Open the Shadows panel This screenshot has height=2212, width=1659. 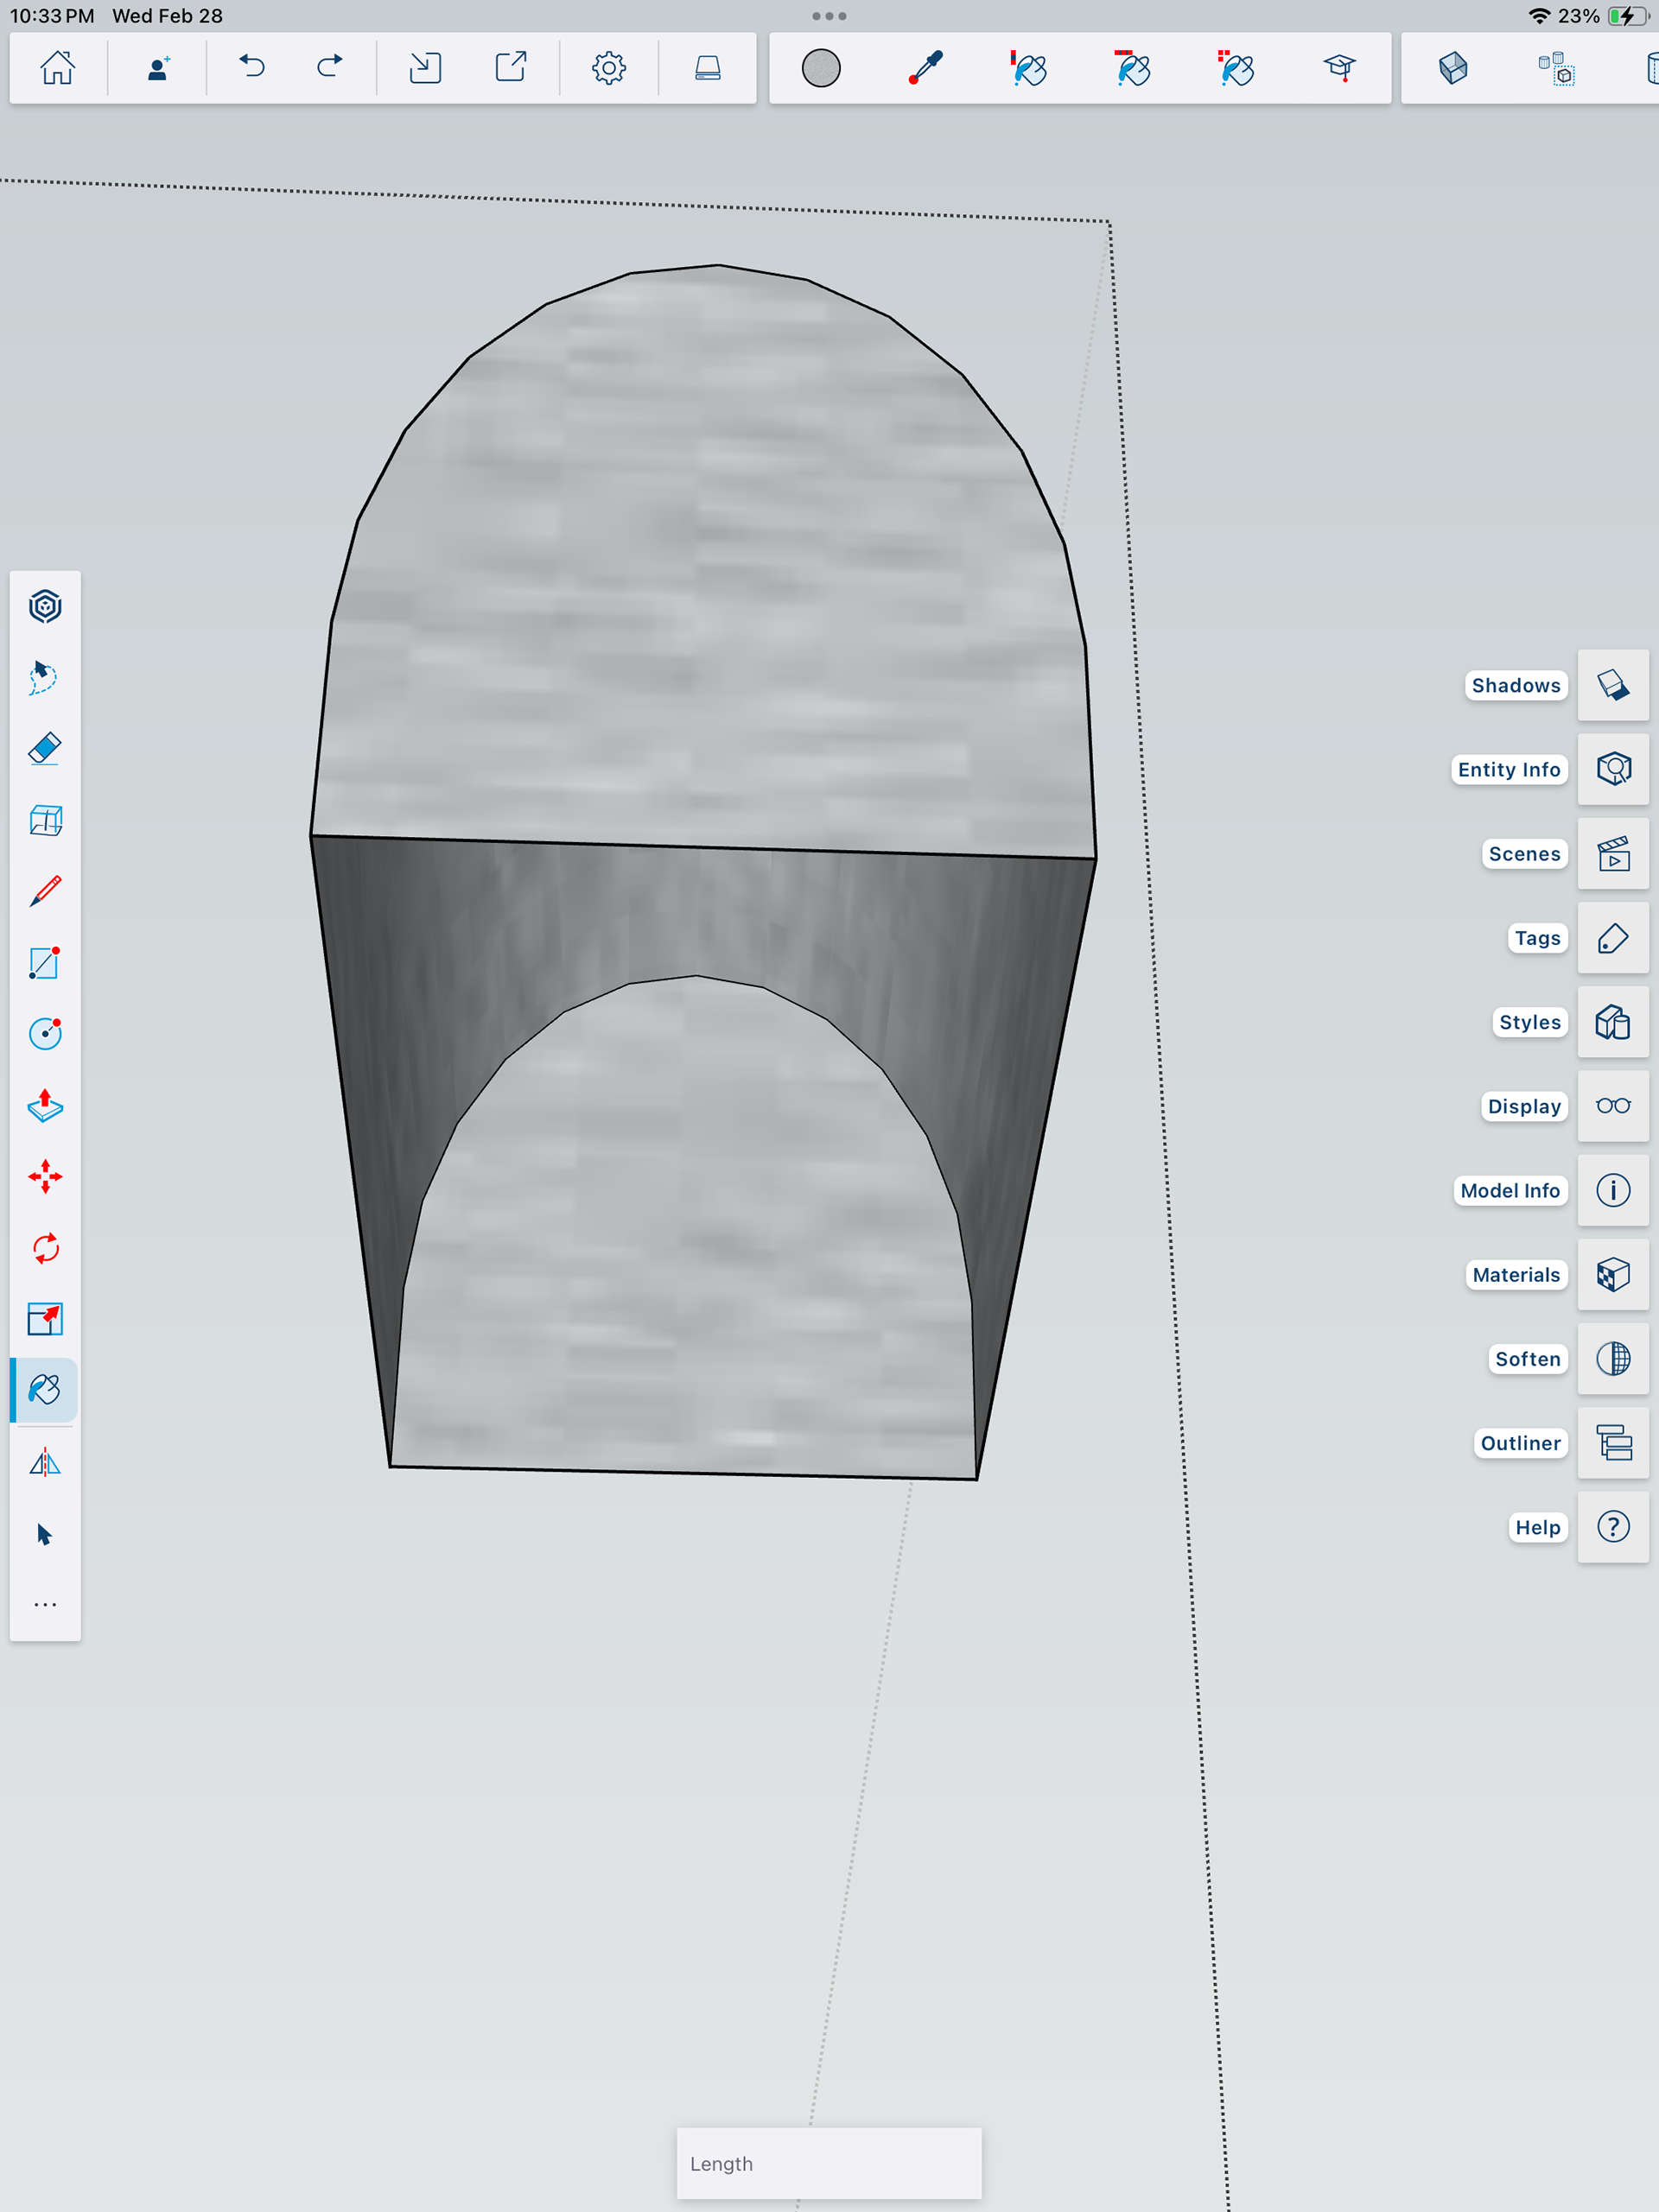coord(1612,685)
